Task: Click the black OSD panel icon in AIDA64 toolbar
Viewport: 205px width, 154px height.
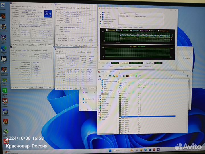Action: coord(127,76)
